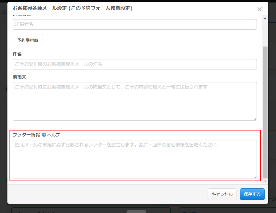Close the mail settings dialog with X

coord(259,10)
